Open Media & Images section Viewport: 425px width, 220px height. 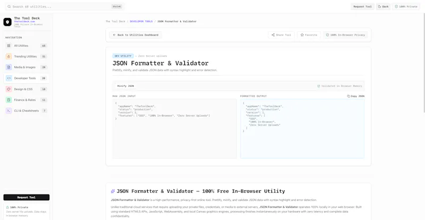[x=26, y=67]
